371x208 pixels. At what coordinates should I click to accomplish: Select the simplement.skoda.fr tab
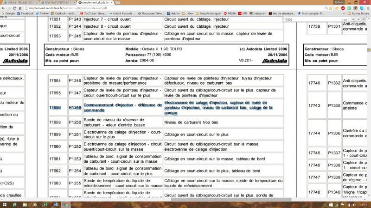(x=95, y=2)
